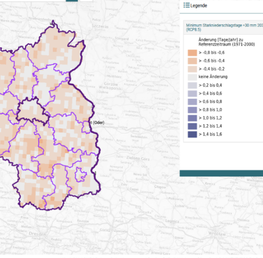Select the > -0,4 bis -0,2 color swatch
263x258 pixels.
click(x=192, y=69)
